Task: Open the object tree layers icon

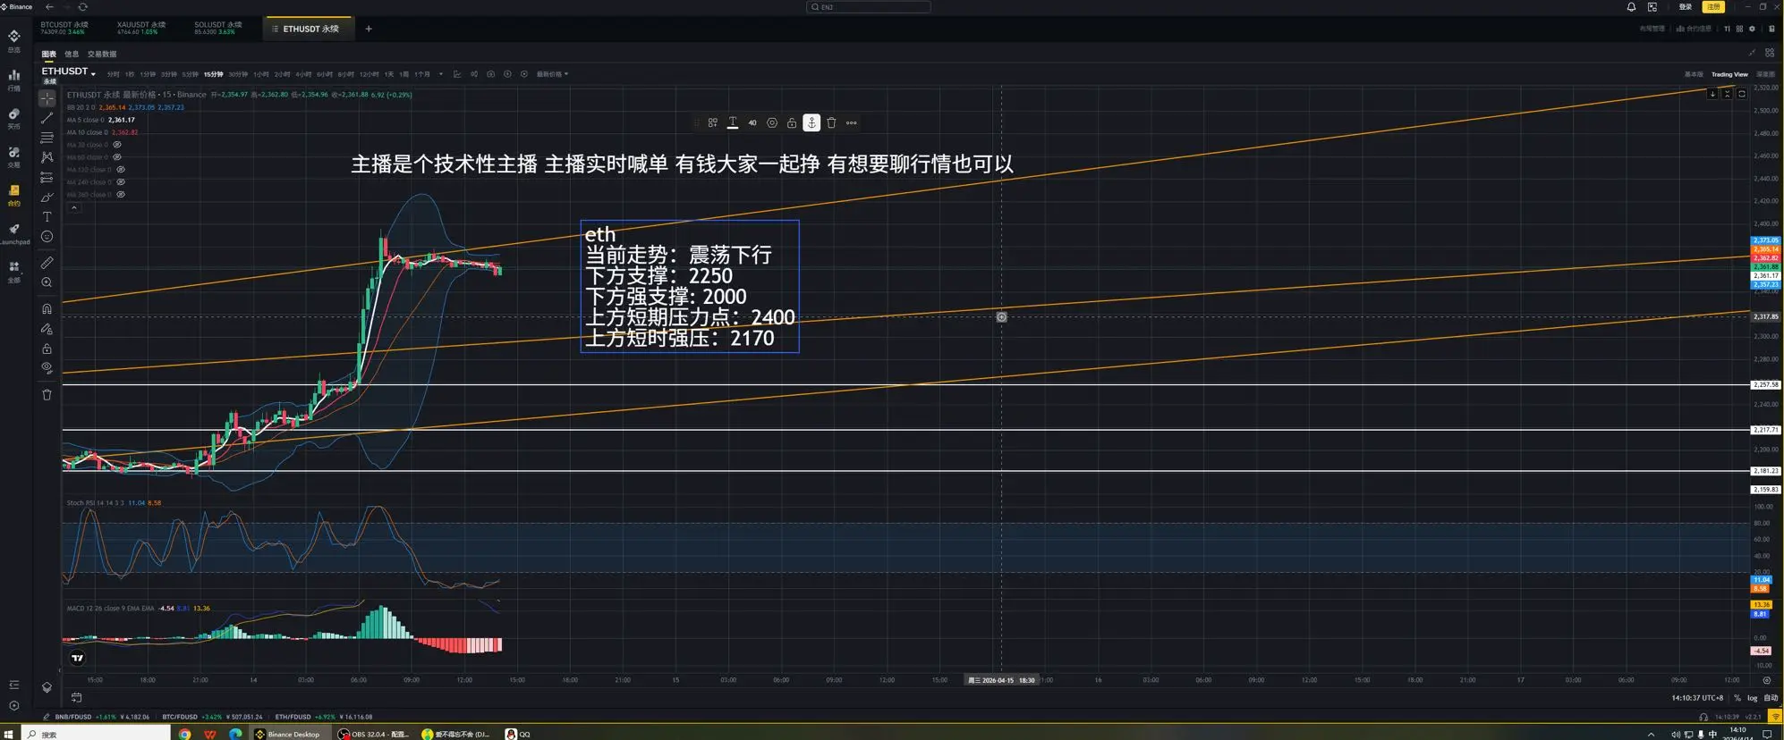Action: (47, 687)
